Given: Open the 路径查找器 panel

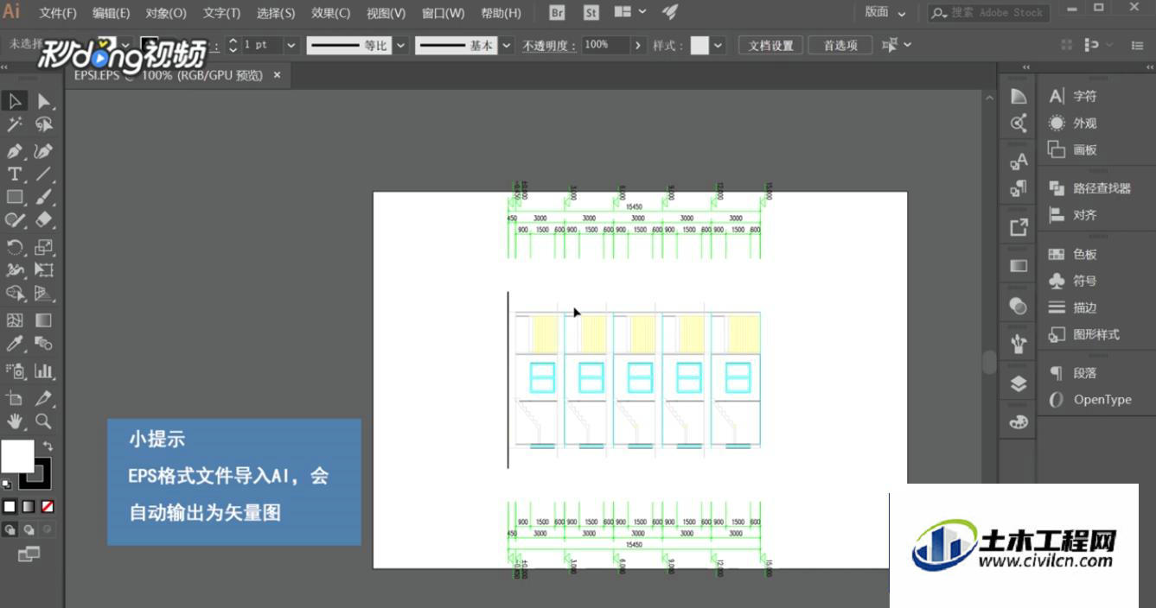Looking at the screenshot, I should 1089,188.
